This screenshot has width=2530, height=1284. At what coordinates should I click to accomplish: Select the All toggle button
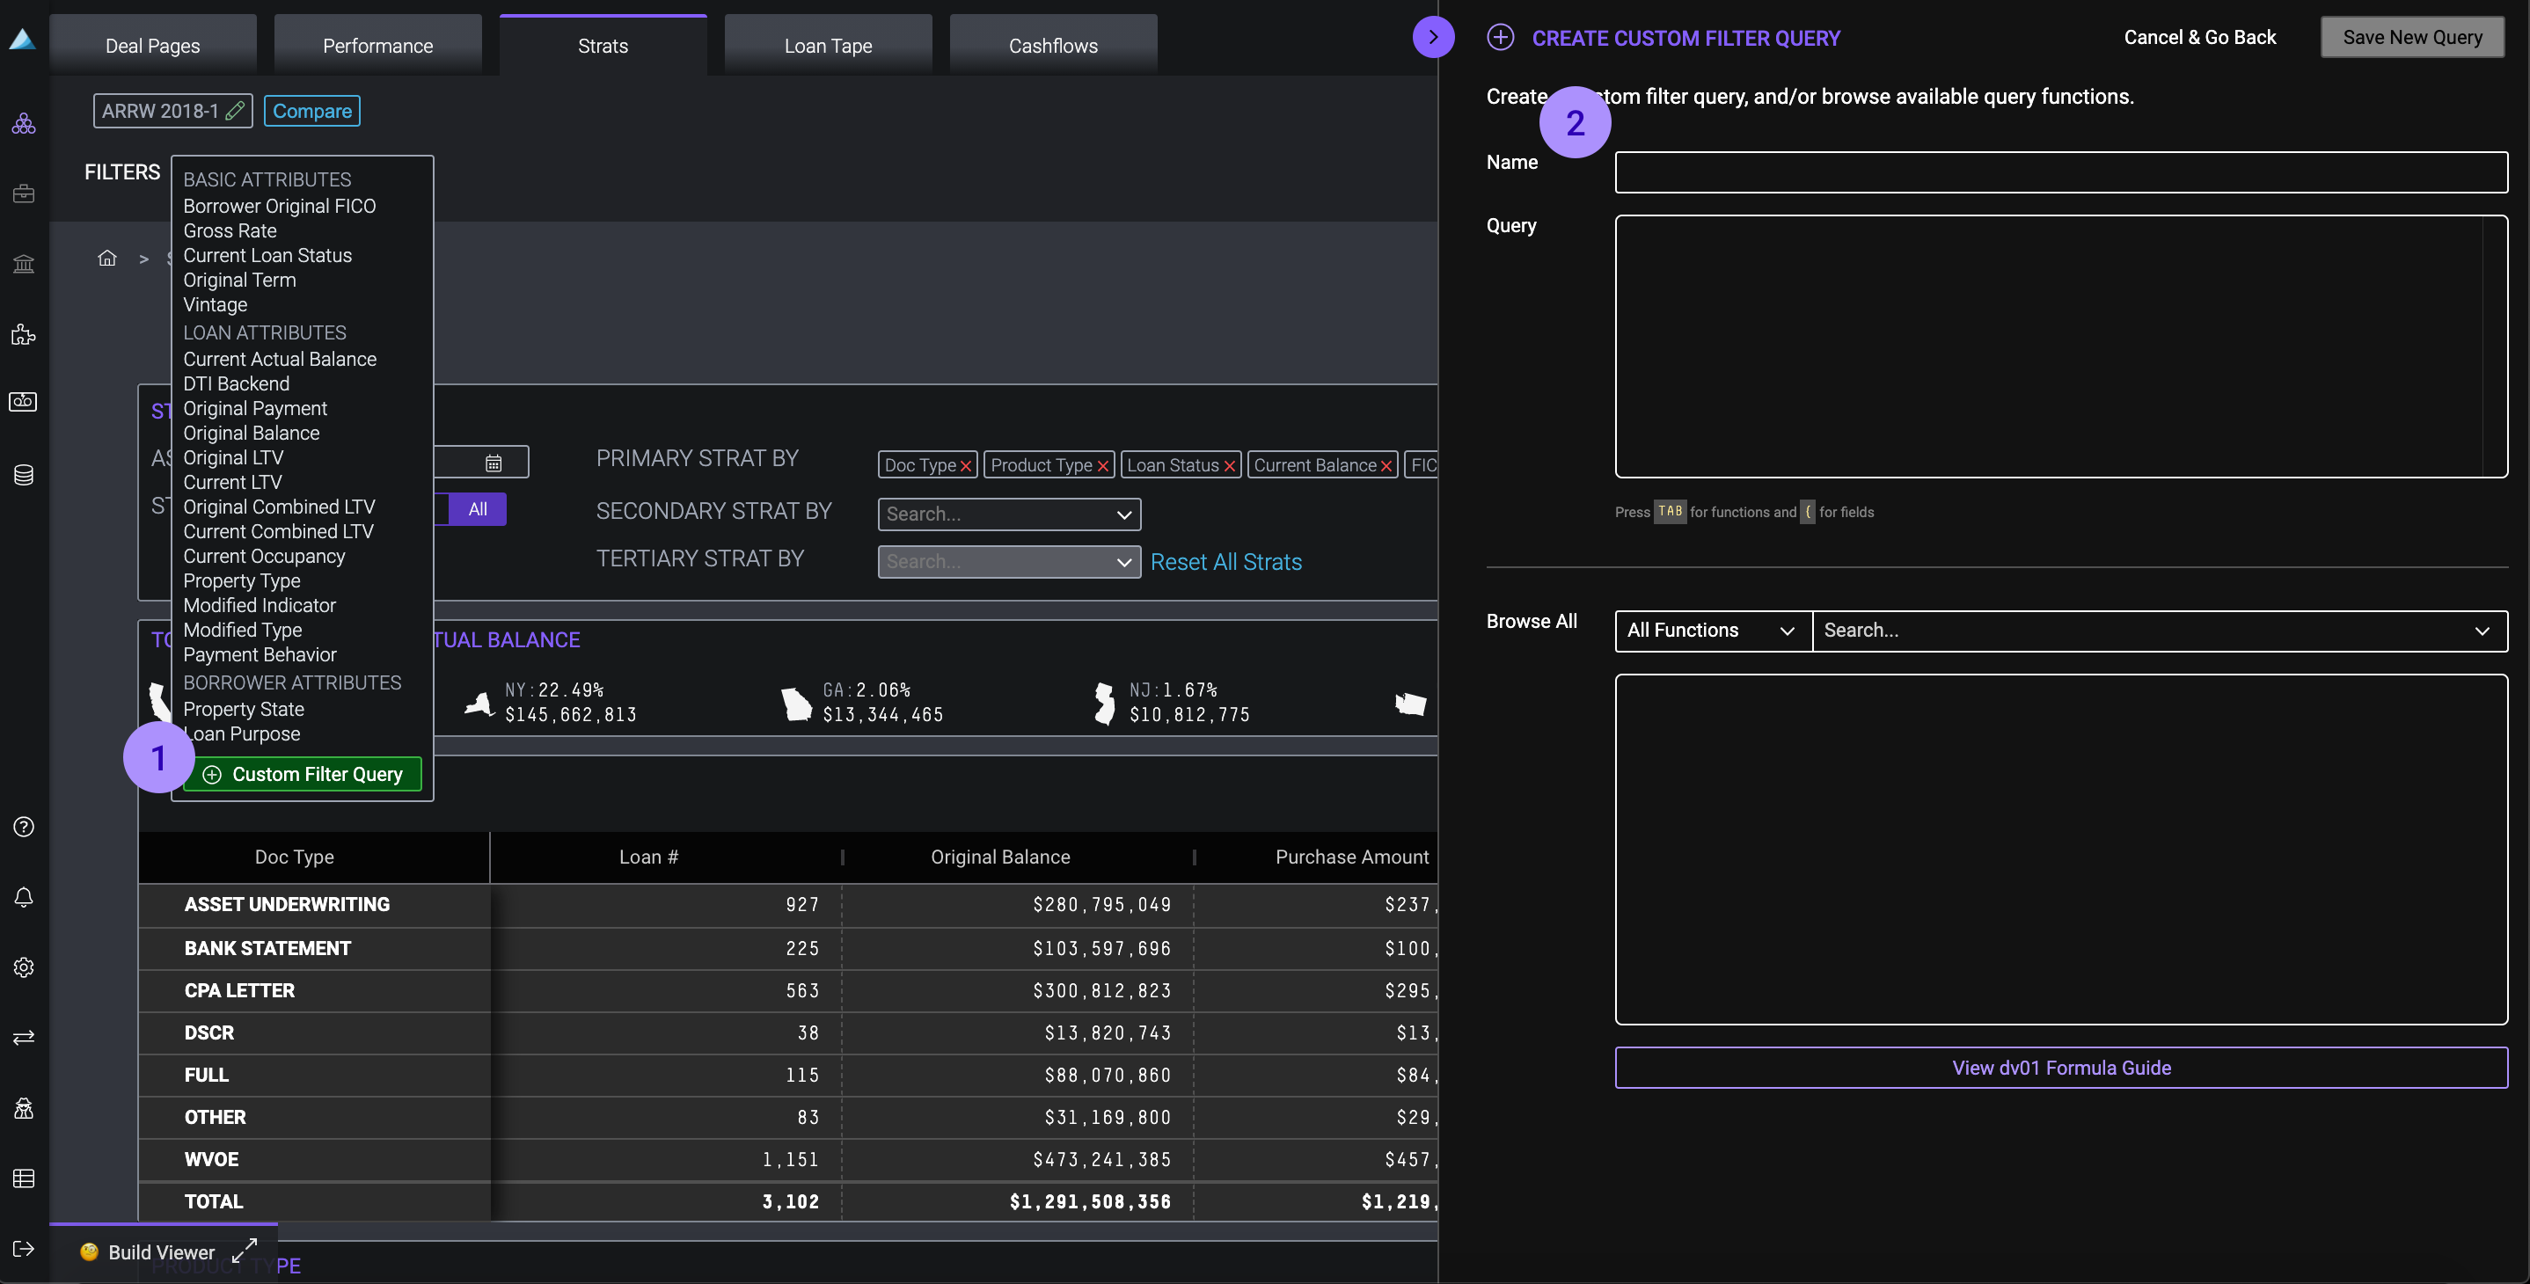click(478, 508)
